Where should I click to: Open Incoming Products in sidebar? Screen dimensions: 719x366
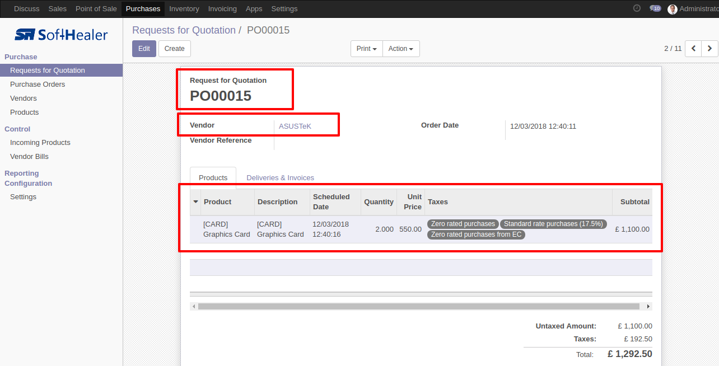tap(40, 142)
